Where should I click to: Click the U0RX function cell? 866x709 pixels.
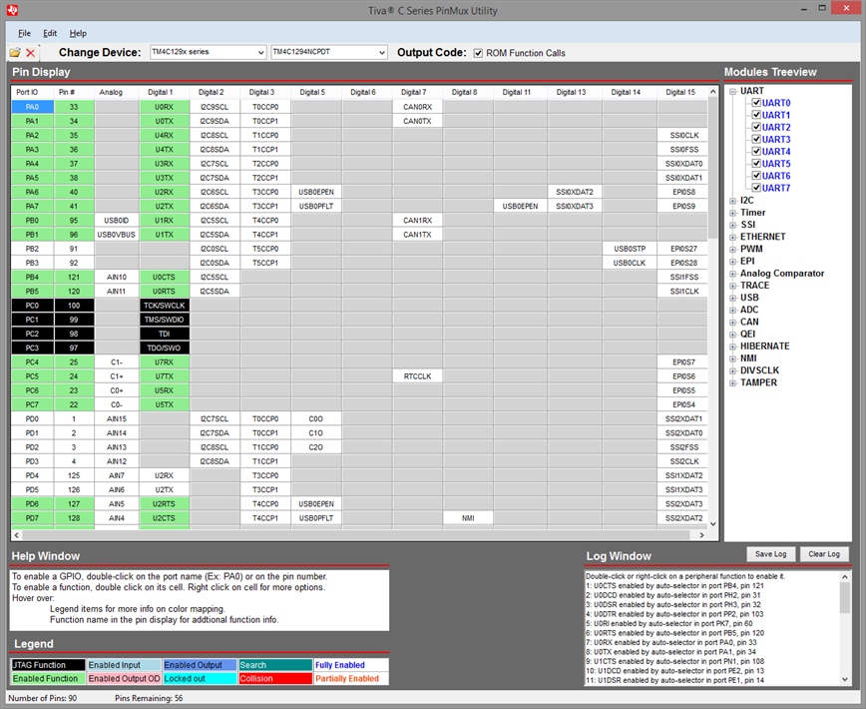coord(165,107)
